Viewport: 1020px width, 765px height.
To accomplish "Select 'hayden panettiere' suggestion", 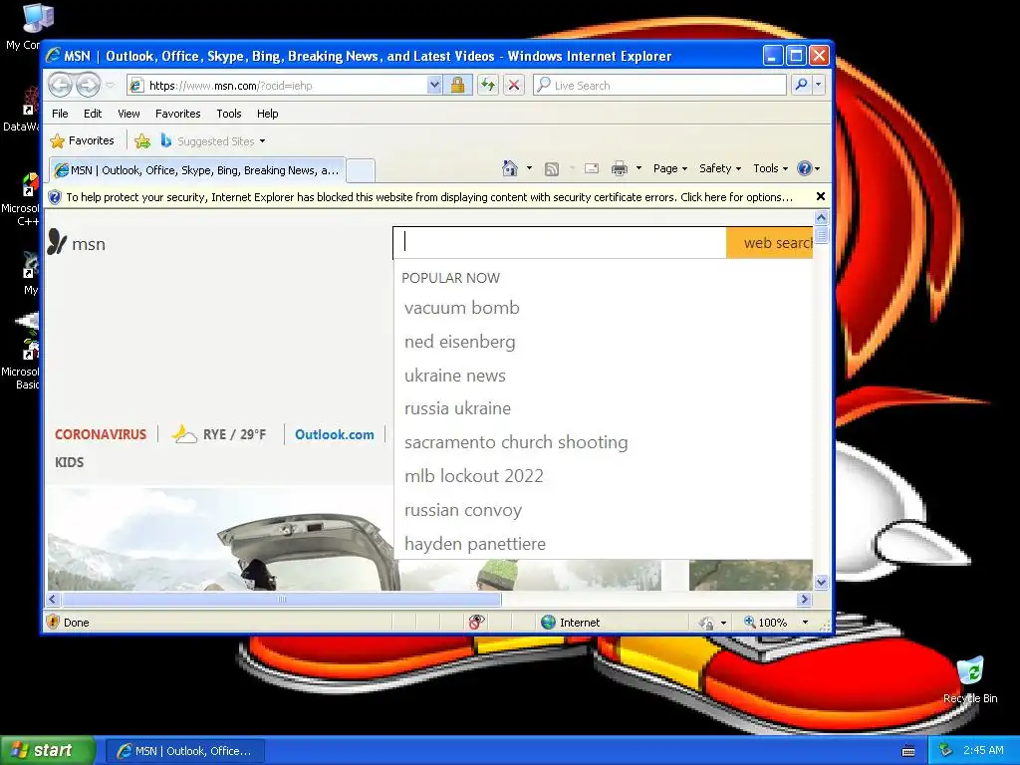I will [475, 544].
